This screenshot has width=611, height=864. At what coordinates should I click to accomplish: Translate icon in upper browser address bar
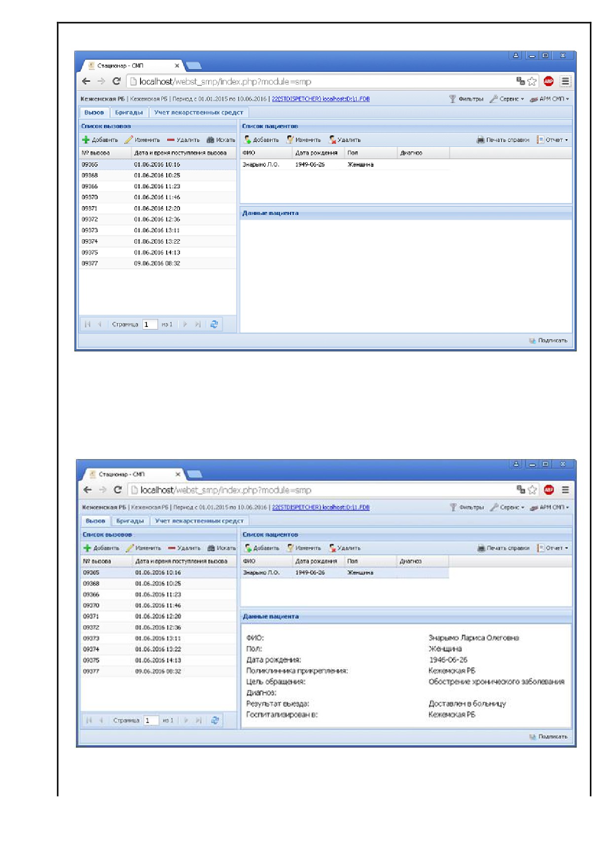(520, 81)
